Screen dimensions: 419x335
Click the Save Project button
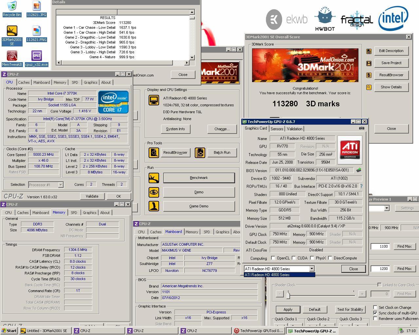pyautogui.click(x=391, y=63)
